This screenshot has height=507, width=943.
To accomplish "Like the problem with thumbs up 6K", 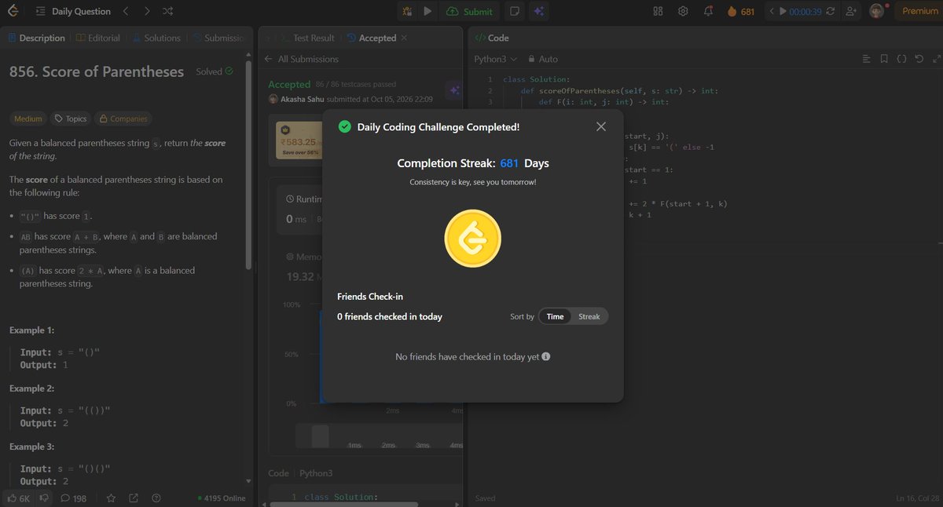I will pos(19,498).
